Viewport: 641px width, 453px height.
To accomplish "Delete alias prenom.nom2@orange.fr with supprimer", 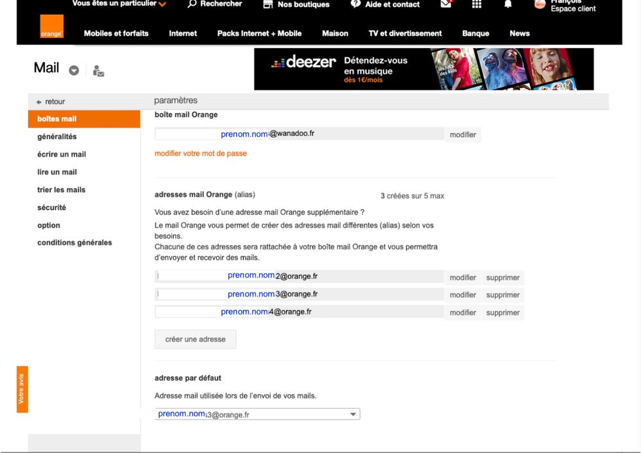I will pos(502,278).
